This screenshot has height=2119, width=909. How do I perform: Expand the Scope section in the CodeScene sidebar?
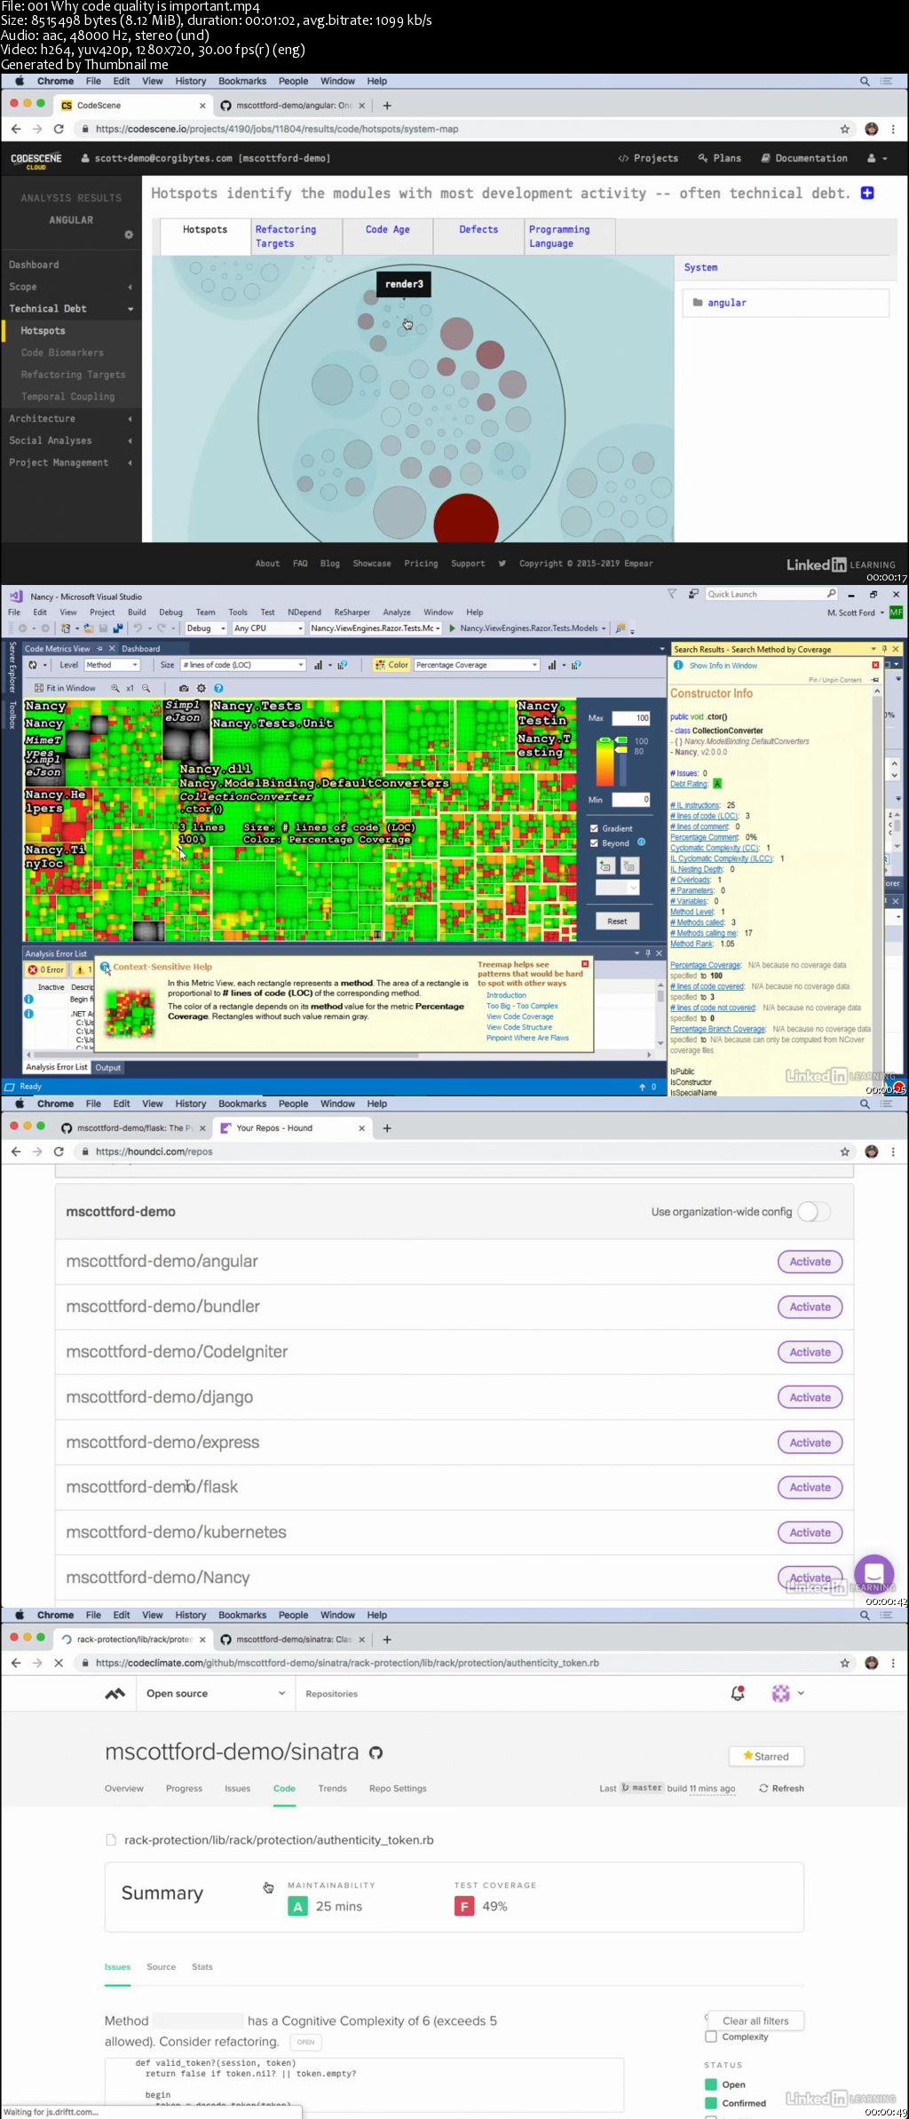(71, 287)
